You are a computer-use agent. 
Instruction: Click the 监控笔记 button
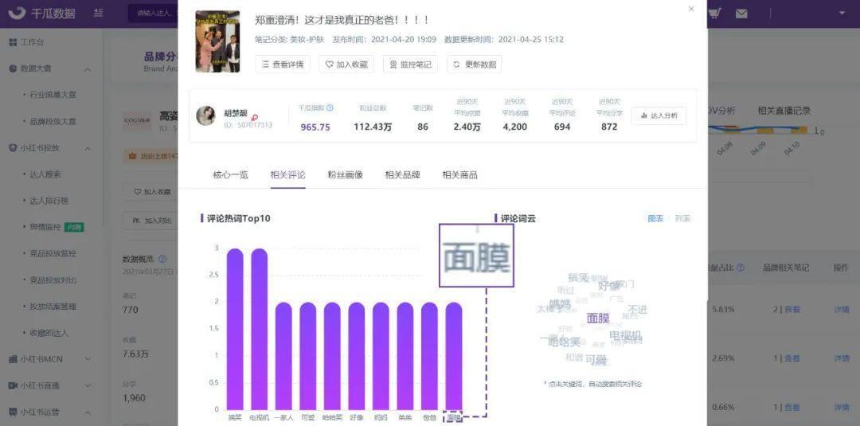click(x=410, y=64)
